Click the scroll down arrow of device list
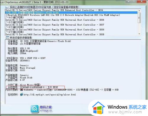The width and height of the screenshot is (148, 116). click(139, 34)
